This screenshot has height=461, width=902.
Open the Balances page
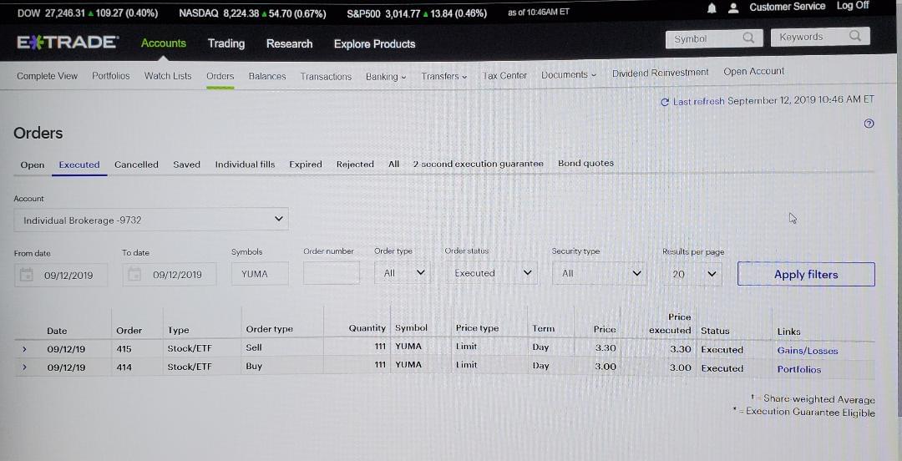[x=267, y=76]
